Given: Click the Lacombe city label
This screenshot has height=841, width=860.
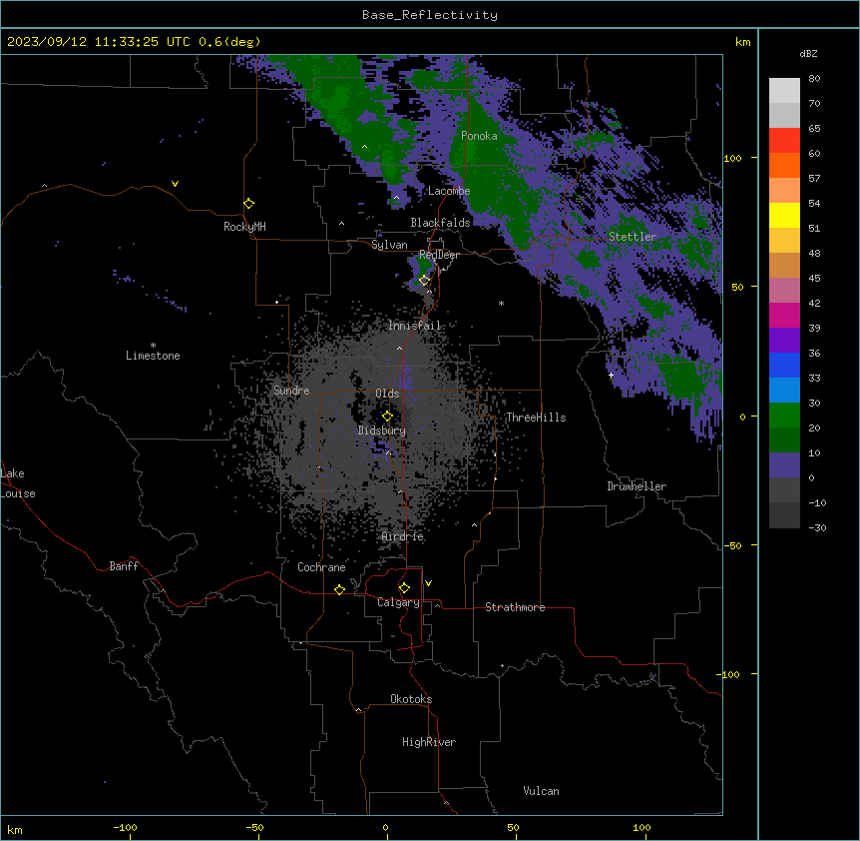Looking at the screenshot, I should tap(449, 191).
